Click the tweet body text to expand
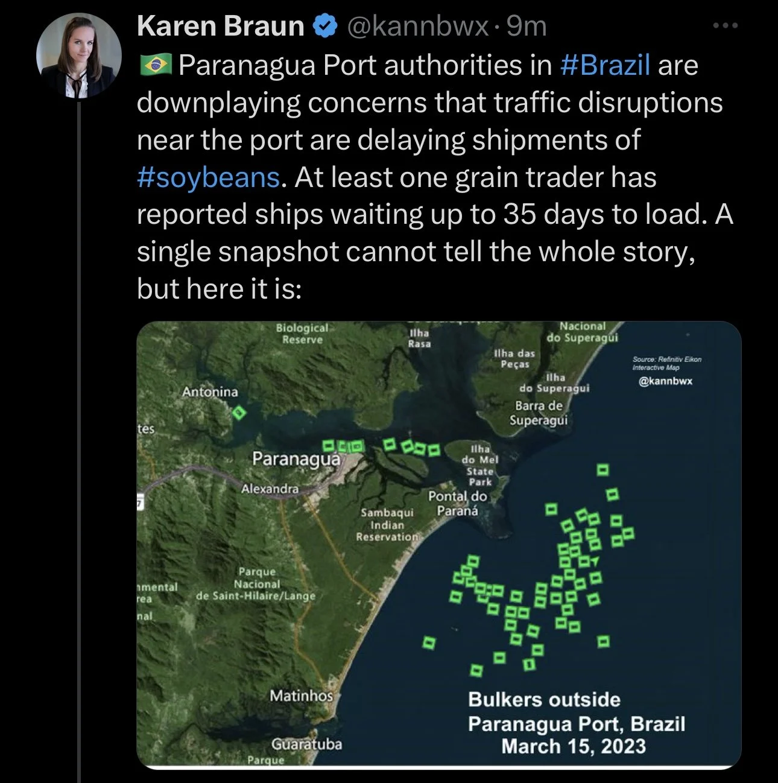The width and height of the screenshot is (778, 783). click(x=434, y=177)
